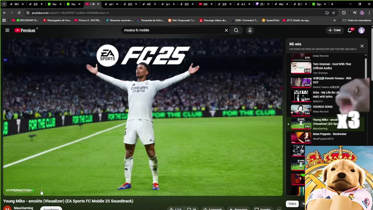Open MauxGaming channel link
This screenshot has width=373, height=210.
(23, 208)
